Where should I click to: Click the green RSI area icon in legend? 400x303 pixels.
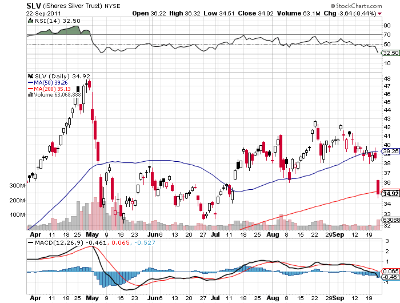point(31,21)
